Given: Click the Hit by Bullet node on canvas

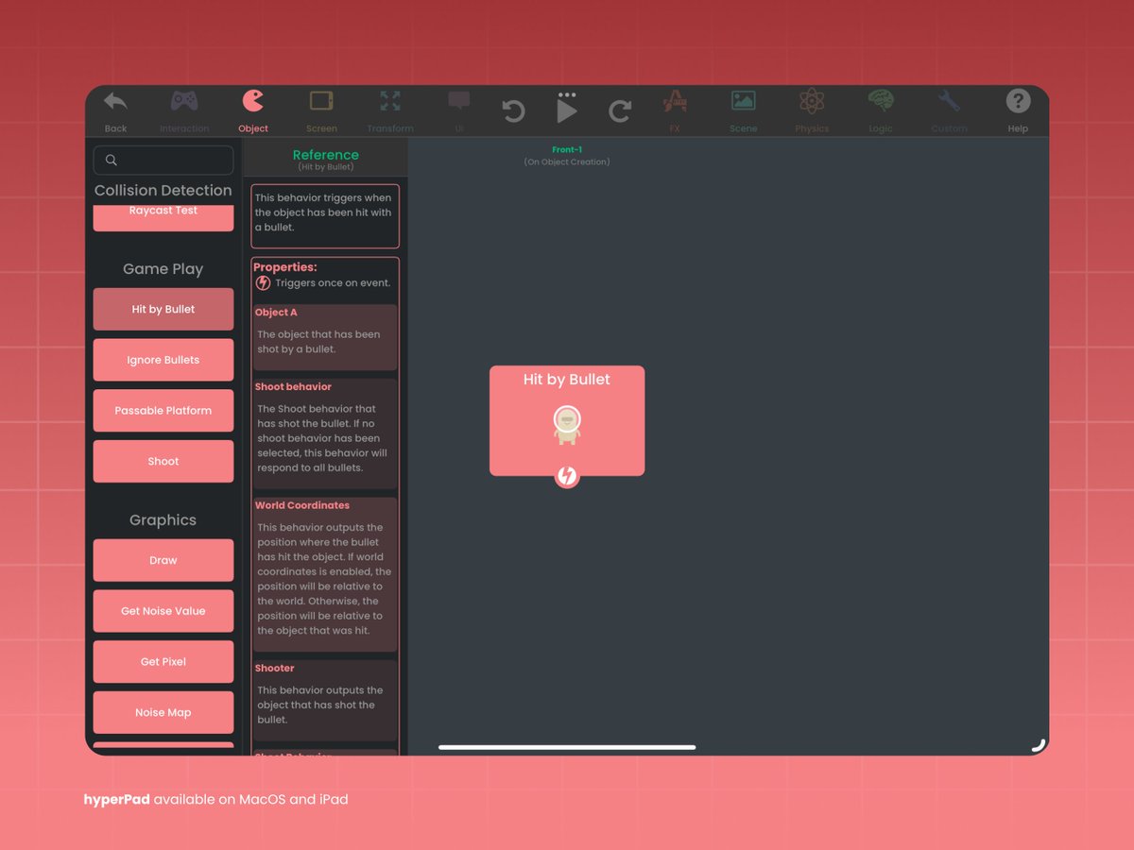Looking at the screenshot, I should coord(567,420).
